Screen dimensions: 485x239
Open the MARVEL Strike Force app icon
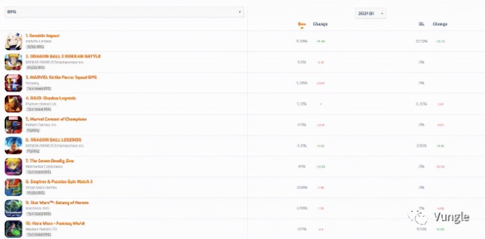pyautogui.click(x=14, y=83)
